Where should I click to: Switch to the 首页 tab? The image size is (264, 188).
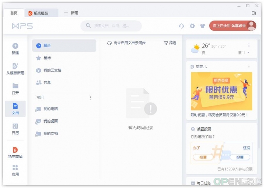[x=14, y=13]
